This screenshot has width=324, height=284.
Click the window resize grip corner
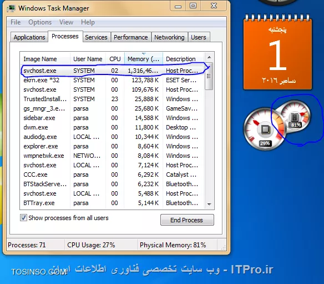point(224,247)
